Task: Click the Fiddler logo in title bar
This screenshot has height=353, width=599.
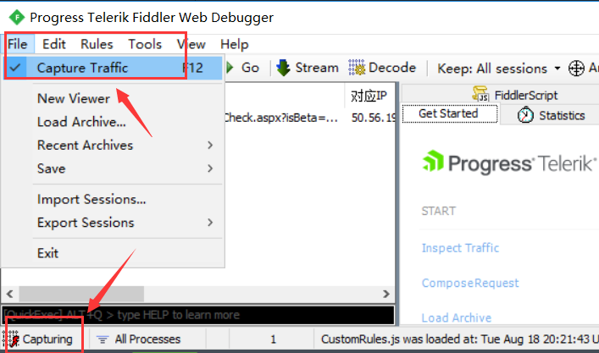Action: pos(17,17)
